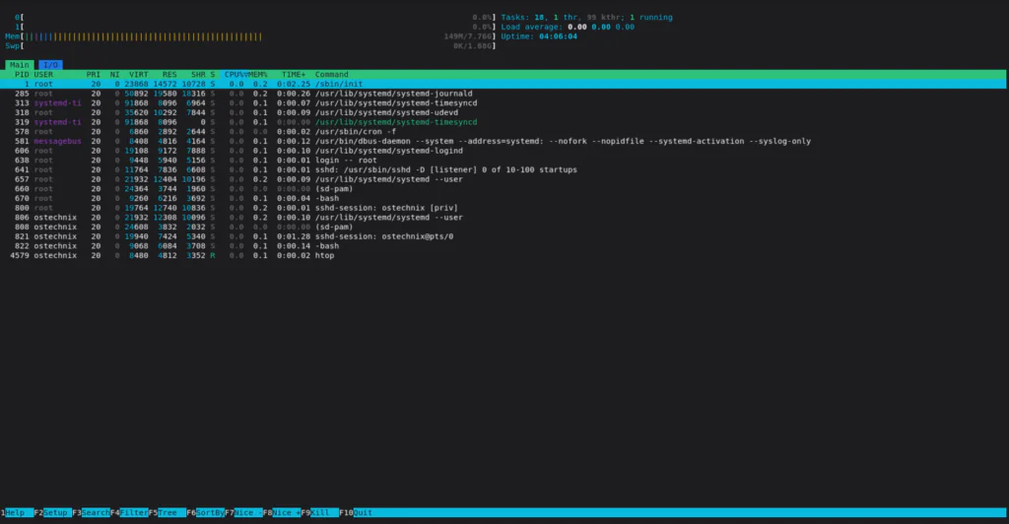Click Search in the function bar
Image resolution: width=1009 pixels, height=524 pixels.
(96, 513)
